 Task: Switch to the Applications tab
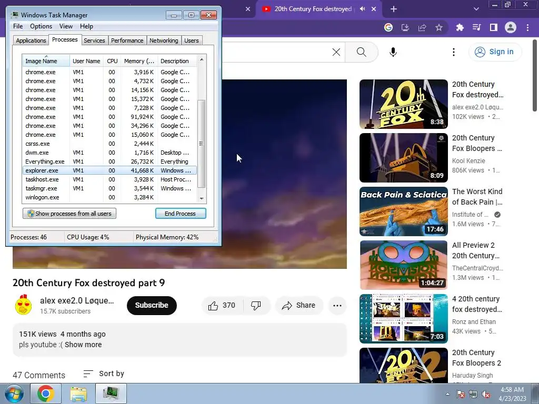31,41
